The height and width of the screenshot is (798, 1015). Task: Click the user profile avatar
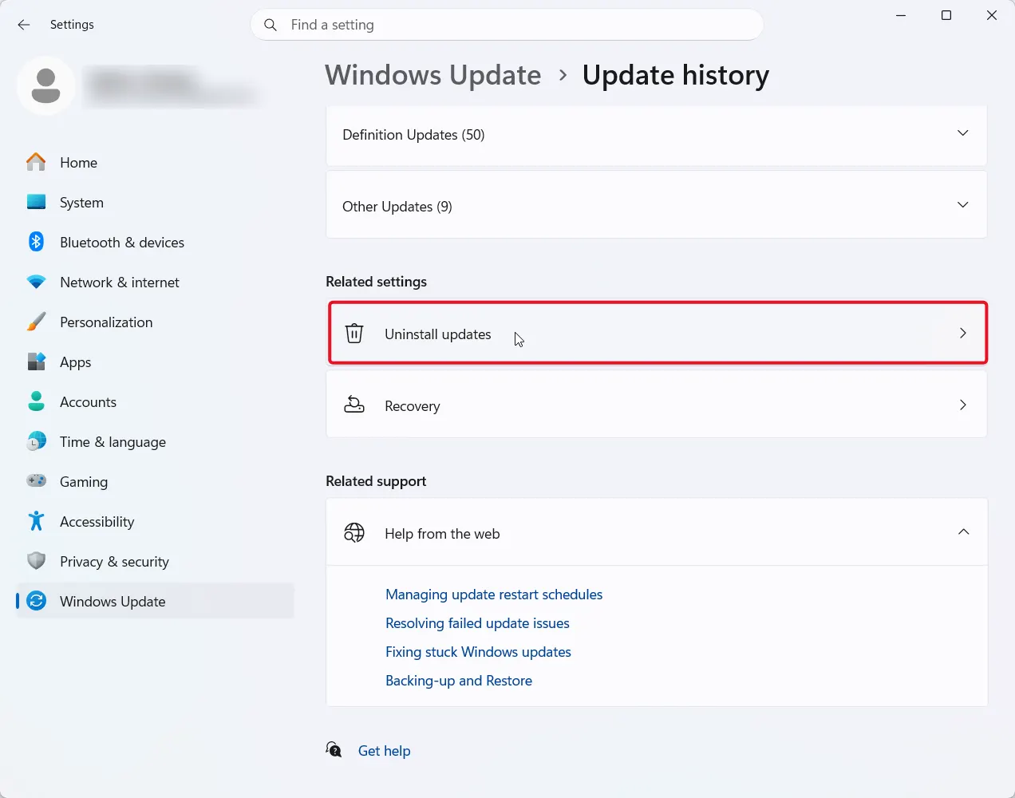(x=46, y=85)
